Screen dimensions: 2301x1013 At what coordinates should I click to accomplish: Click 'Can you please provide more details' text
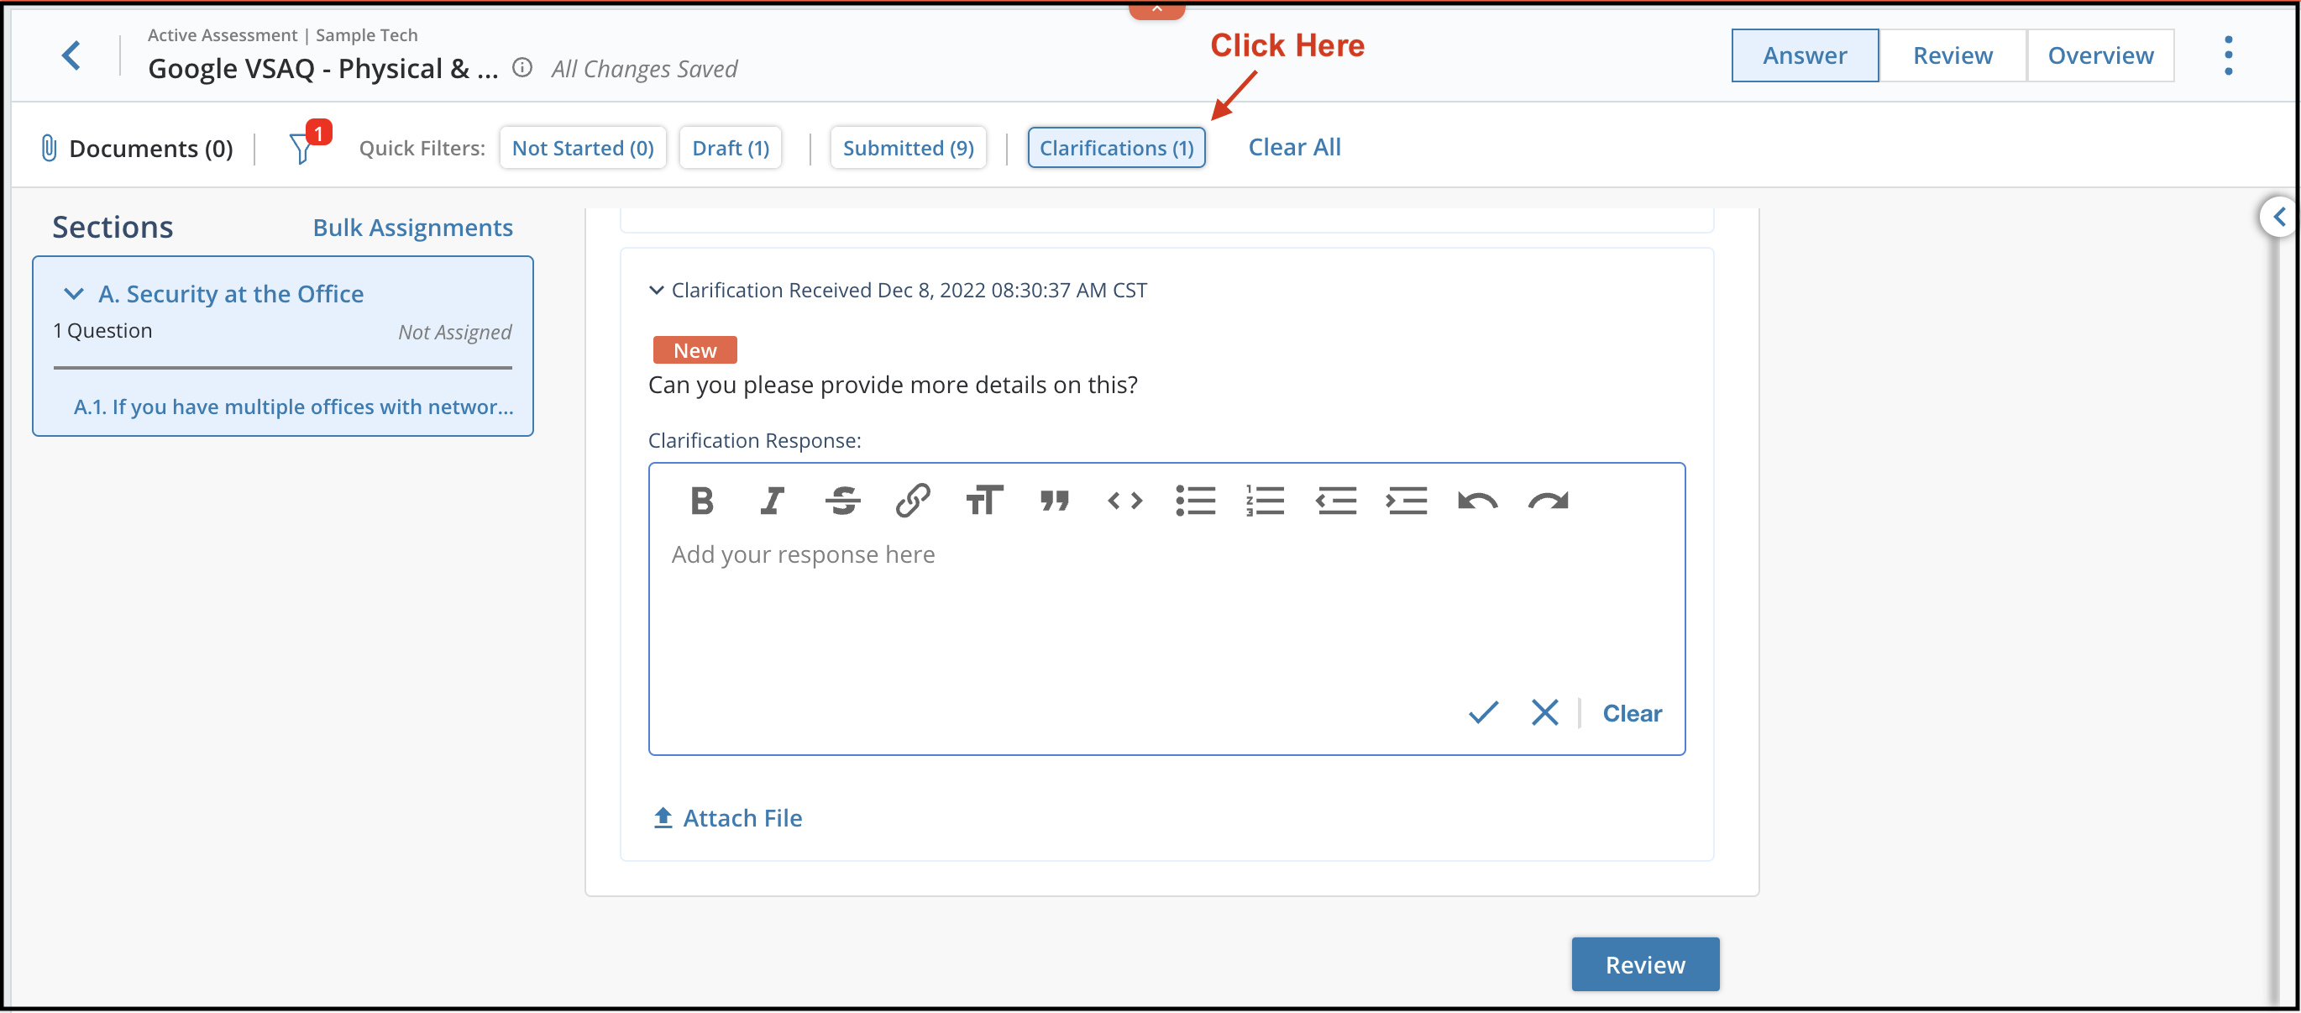(893, 385)
